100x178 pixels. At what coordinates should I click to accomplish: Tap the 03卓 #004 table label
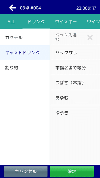pyautogui.click(x=30, y=8)
